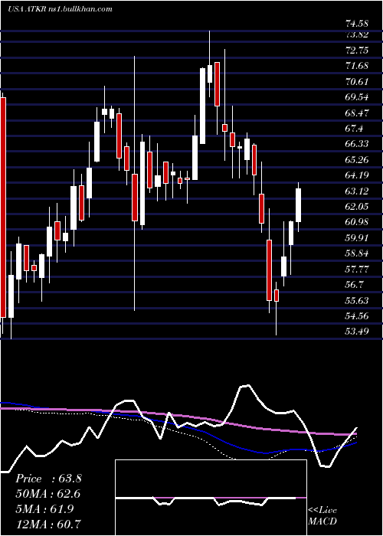Click the 59.91 price axis label
The image size is (383, 536).
pyautogui.click(x=357, y=237)
